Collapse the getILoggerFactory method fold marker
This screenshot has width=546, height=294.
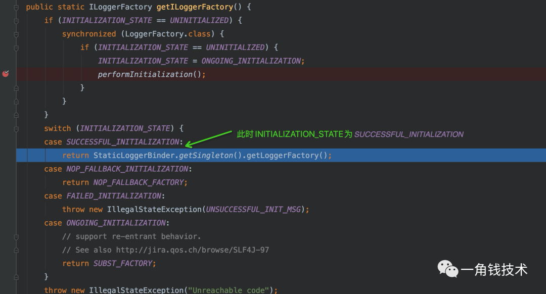(16, 7)
